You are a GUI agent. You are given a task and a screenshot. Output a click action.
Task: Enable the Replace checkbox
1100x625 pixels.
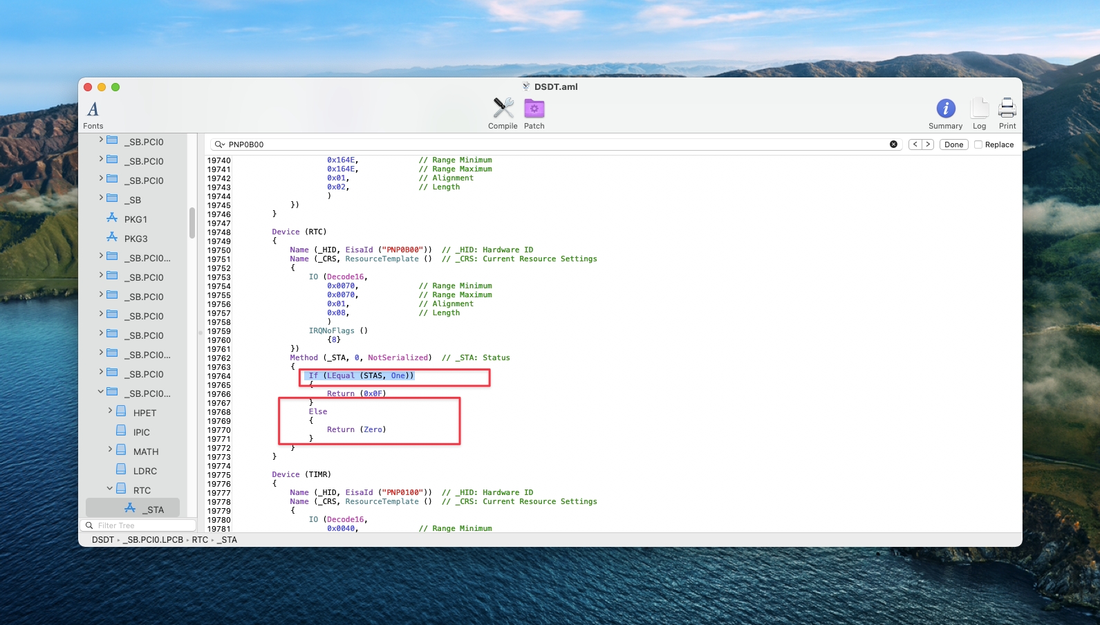tap(978, 144)
